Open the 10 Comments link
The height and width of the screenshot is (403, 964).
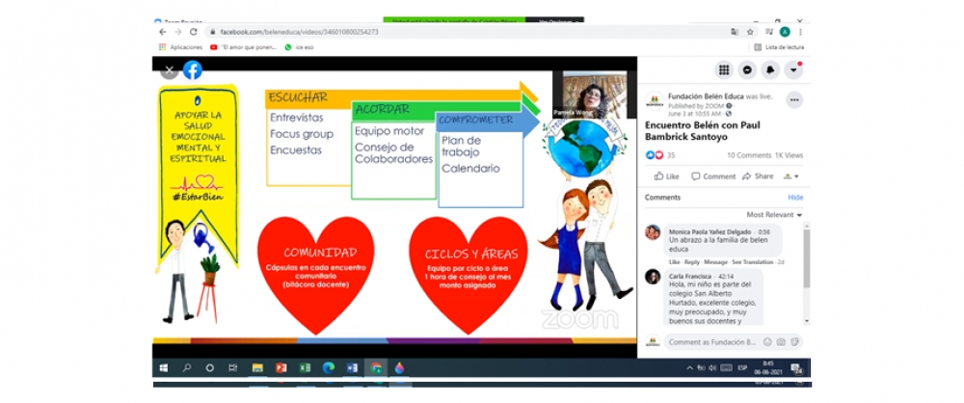(x=749, y=155)
